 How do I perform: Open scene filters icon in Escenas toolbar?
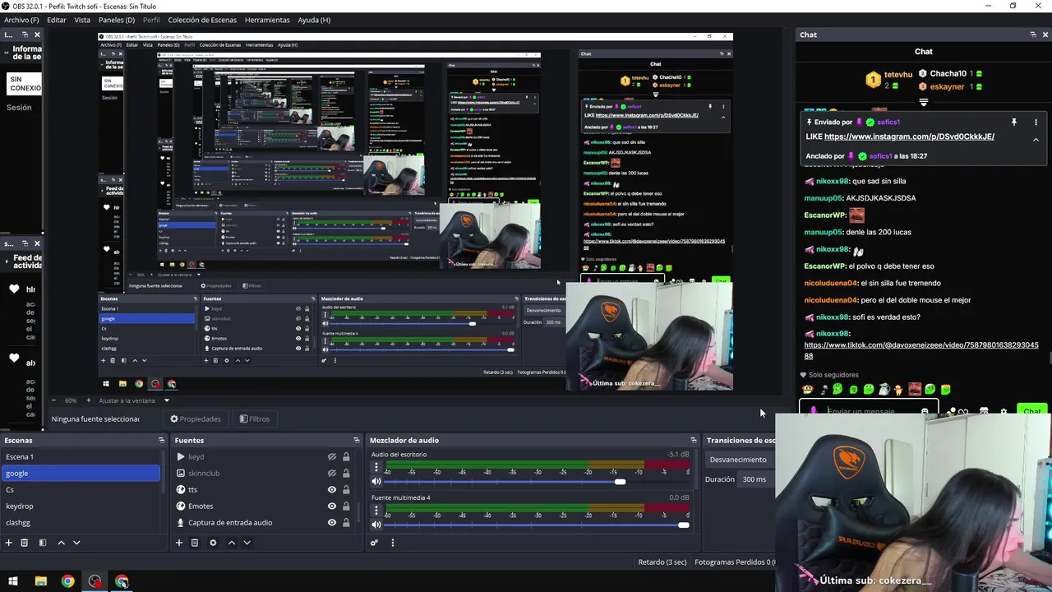[x=43, y=543]
